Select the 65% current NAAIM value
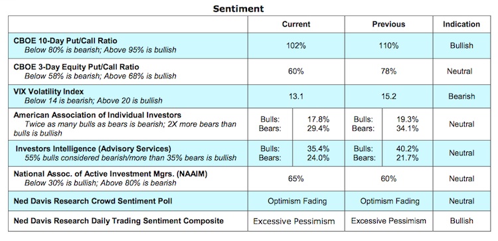The image size is (498, 241). coord(296,179)
